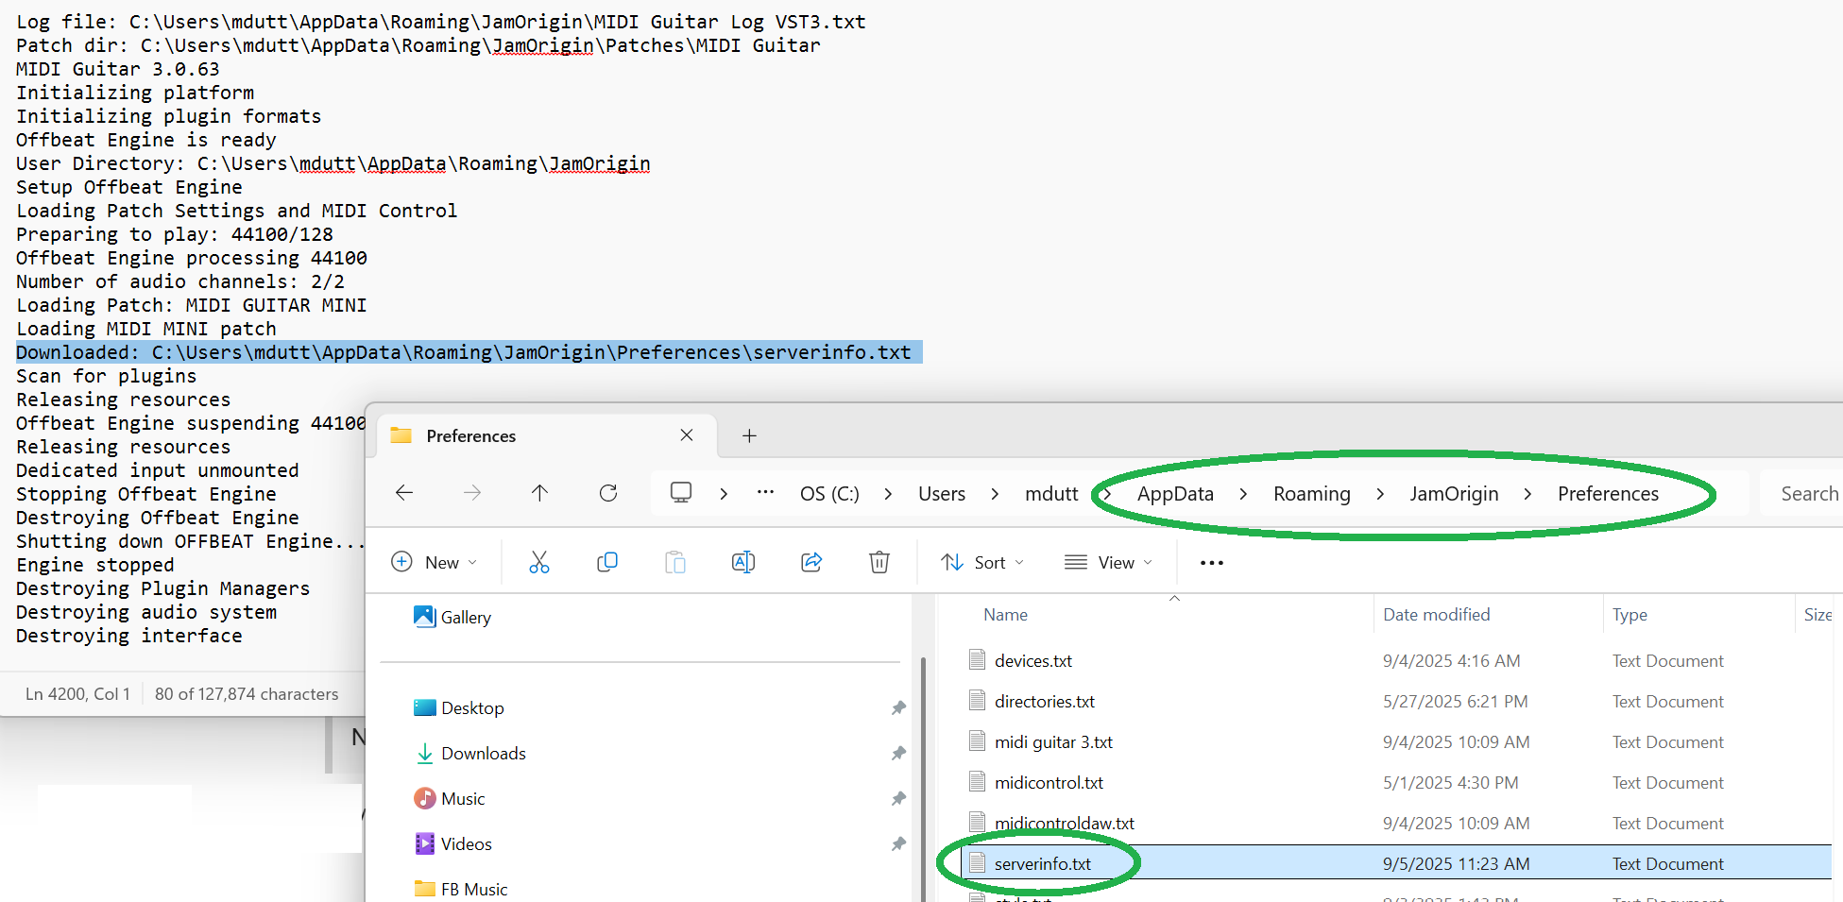Cut the selected file
The height and width of the screenshot is (902, 1843).
coord(539,563)
